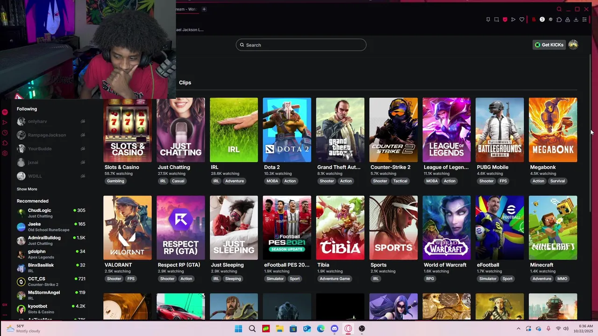This screenshot has width=598, height=336.
Task: Open Spotify in Opera GX sidebar
Action: [5, 112]
